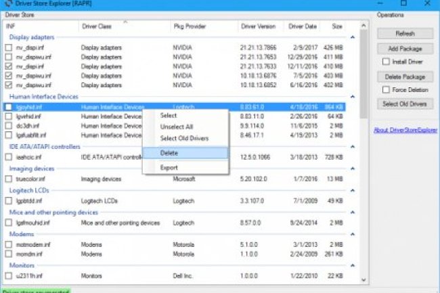Tick the lgvirhid.inf checkbox
This screenshot has width=440, height=293.
coord(9,116)
